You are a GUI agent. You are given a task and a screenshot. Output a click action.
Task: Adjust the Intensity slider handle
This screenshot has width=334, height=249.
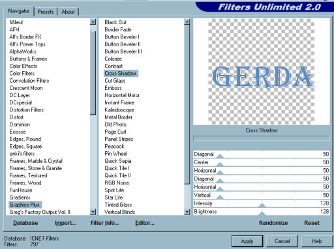(262, 205)
